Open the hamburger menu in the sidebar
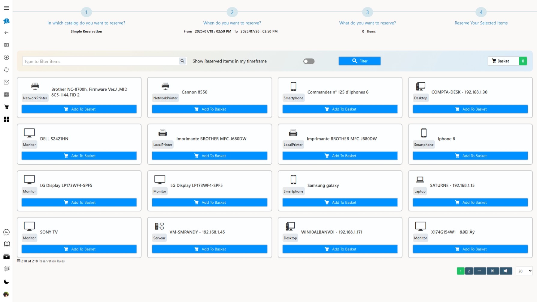 tap(6, 8)
